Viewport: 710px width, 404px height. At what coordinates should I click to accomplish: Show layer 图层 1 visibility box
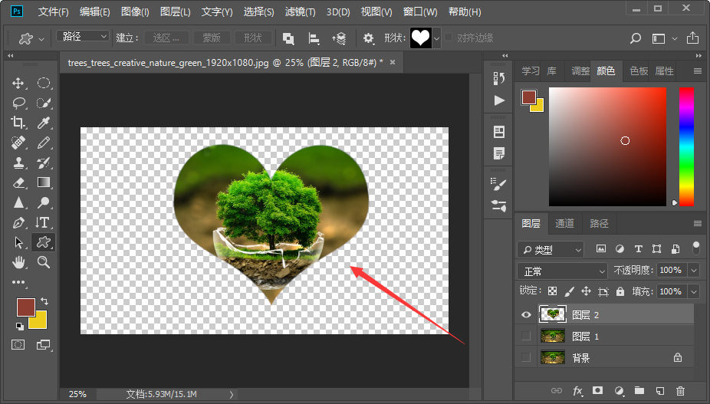(525, 336)
